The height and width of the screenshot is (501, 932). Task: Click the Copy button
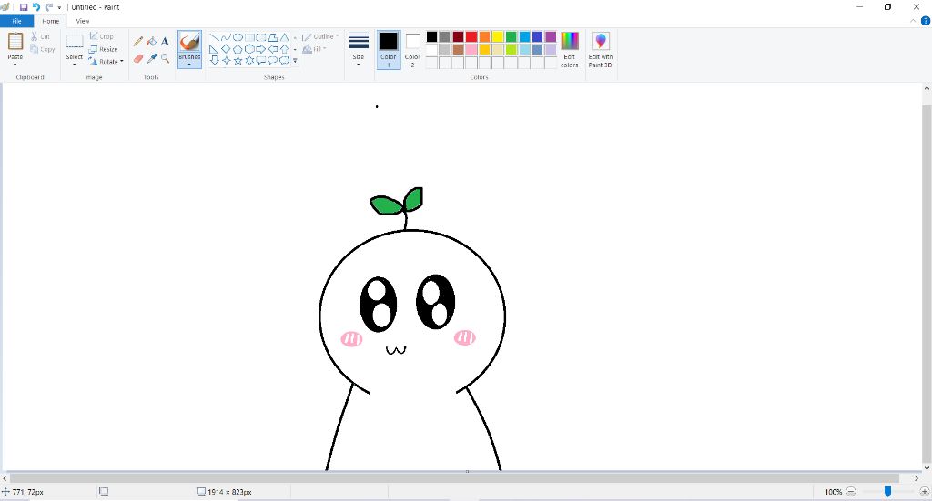point(43,49)
